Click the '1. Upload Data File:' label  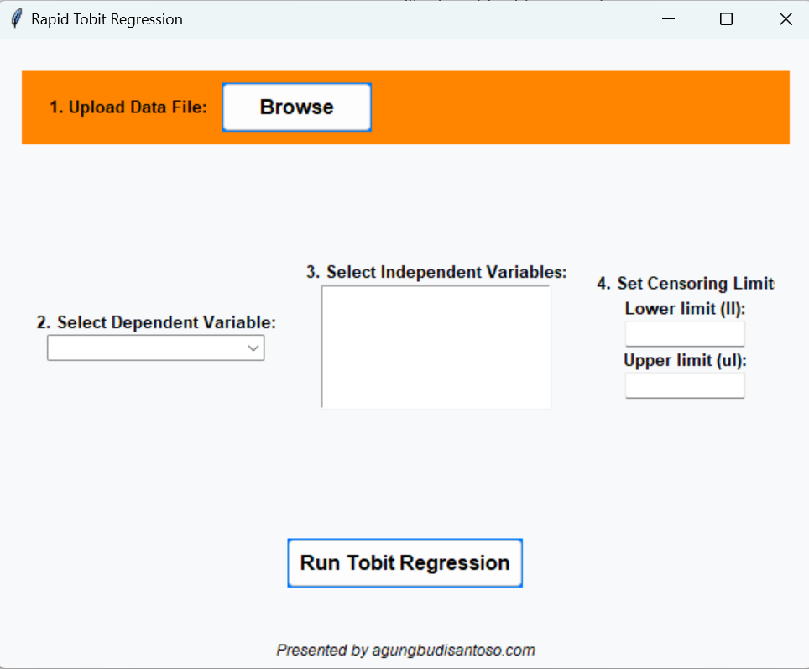128,107
